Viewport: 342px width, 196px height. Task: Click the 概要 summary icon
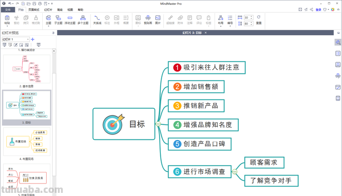tap(126, 18)
